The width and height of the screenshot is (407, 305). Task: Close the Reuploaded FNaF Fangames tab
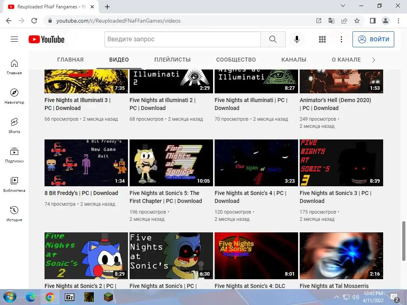click(x=92, y=7)
